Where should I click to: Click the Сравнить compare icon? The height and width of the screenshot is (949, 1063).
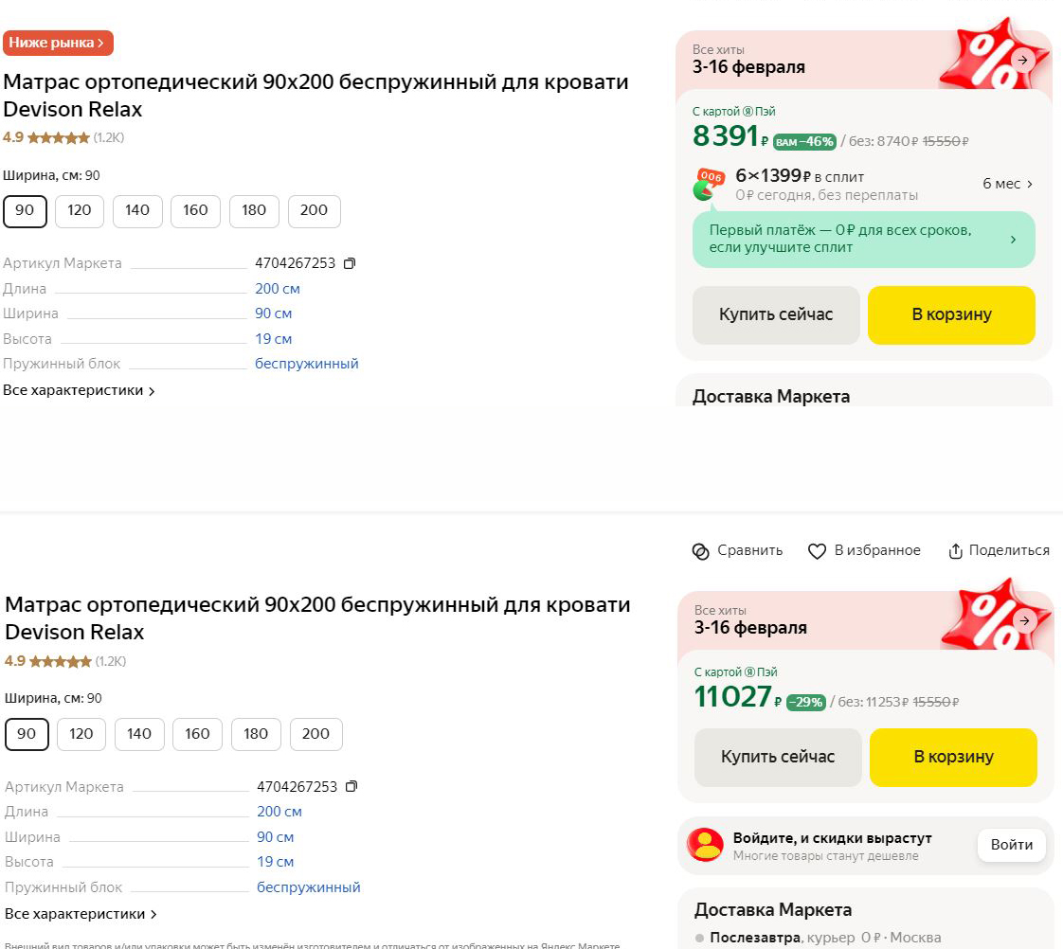click(700, 551)
